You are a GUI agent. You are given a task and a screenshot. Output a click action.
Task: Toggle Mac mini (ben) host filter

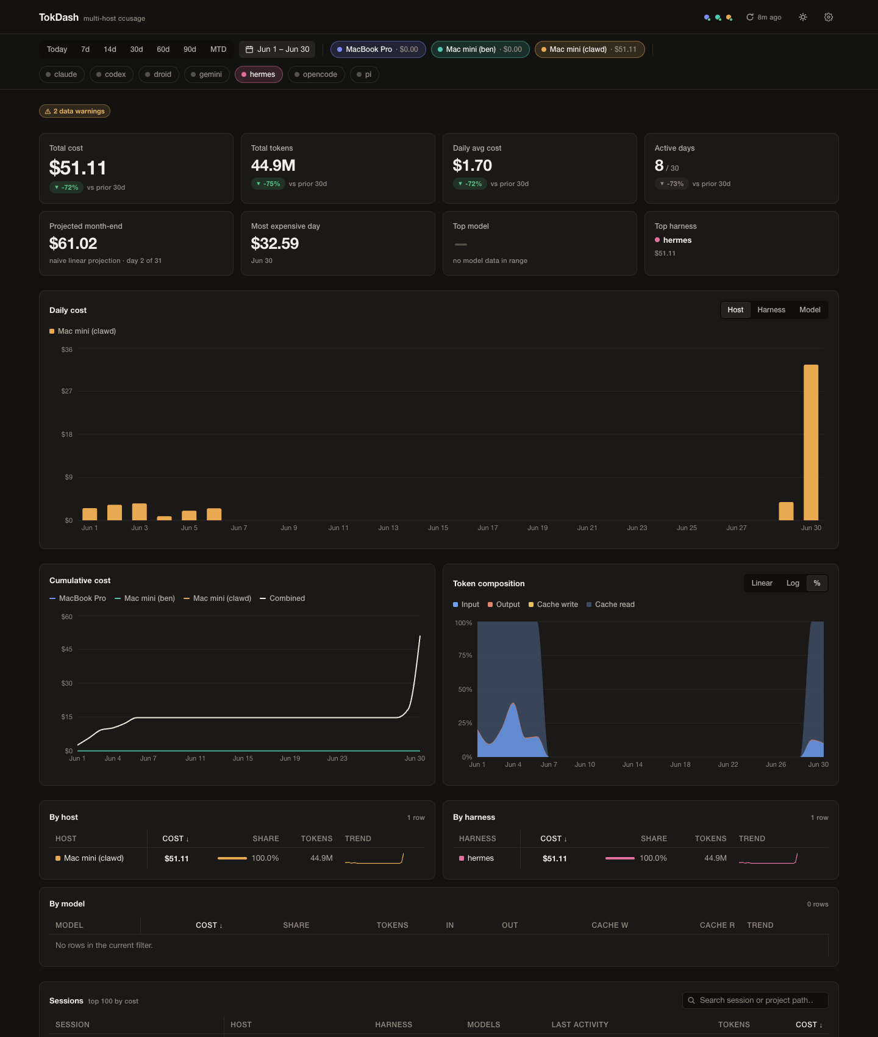pos(480,49)
